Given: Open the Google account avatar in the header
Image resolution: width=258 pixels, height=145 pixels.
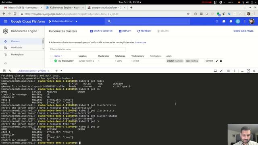Looking at the screenshot, I should click(x=252, y=21).
